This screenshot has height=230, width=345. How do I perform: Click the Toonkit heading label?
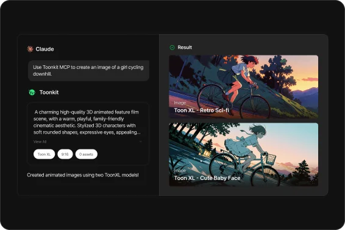(49, 92)
